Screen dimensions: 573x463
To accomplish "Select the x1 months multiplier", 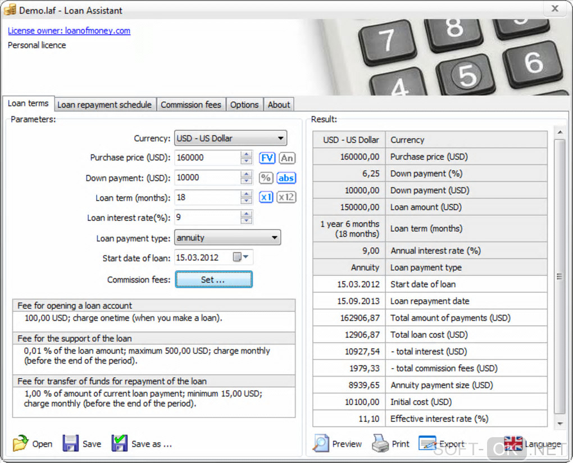I will (x=266, y=197).
